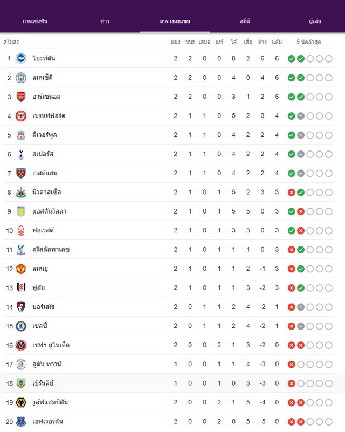The height and width of the screenshot is (432, 345).
Task: Go to the ผู้เล่น tab
Action: coord(315,22)
